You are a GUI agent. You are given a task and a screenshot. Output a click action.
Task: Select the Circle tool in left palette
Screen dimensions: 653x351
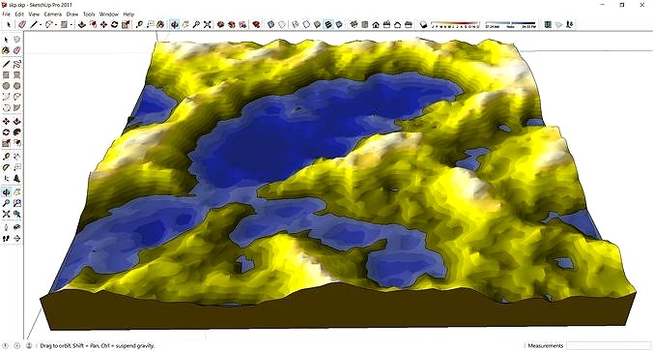[x=6, y=86]
